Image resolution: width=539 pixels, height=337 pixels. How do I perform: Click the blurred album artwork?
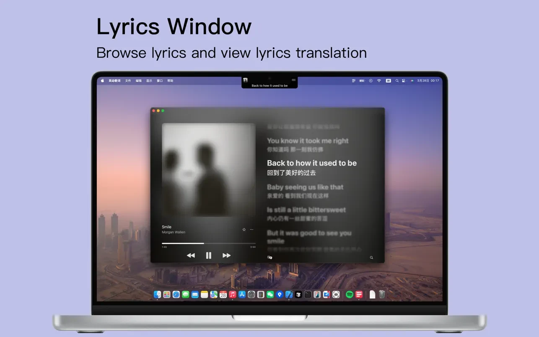pyautogui.click(x=208, y=170)
